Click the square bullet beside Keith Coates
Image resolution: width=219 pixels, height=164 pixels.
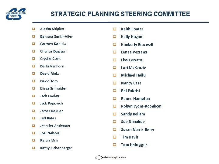click(114, 29)
